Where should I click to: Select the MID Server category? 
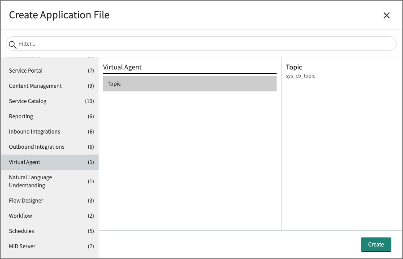point(49,246)
